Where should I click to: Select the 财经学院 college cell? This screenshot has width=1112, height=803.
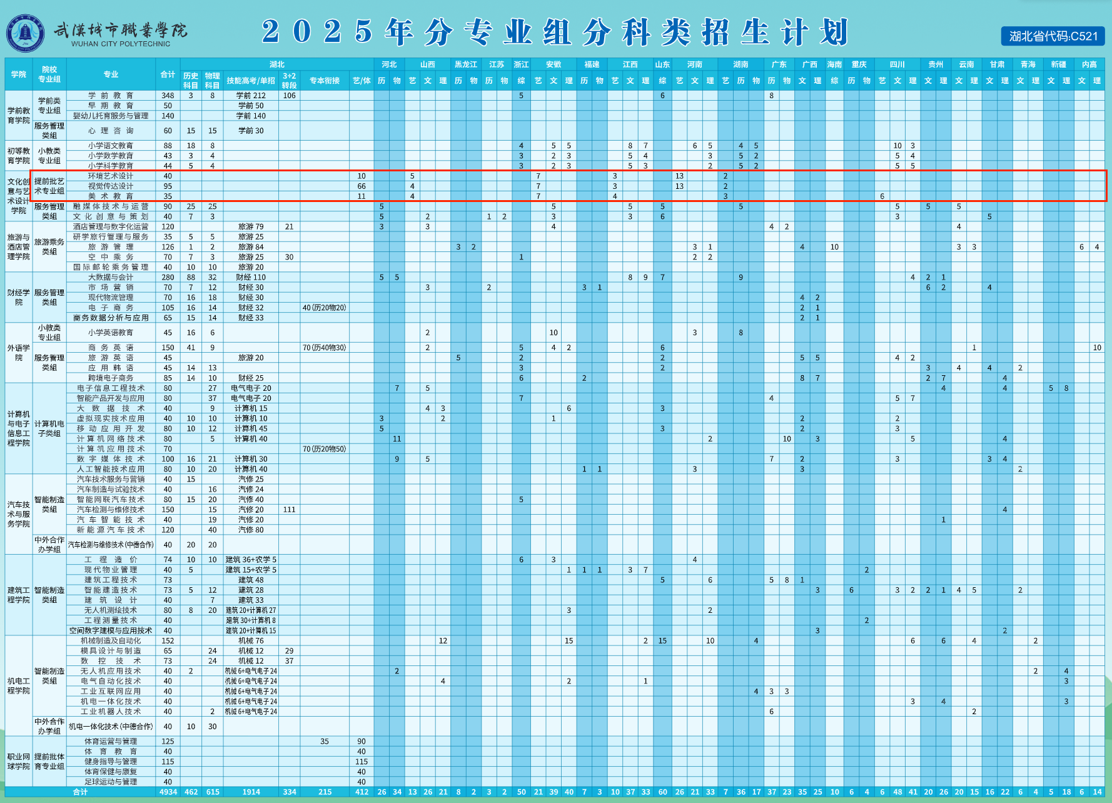point(19,297)
